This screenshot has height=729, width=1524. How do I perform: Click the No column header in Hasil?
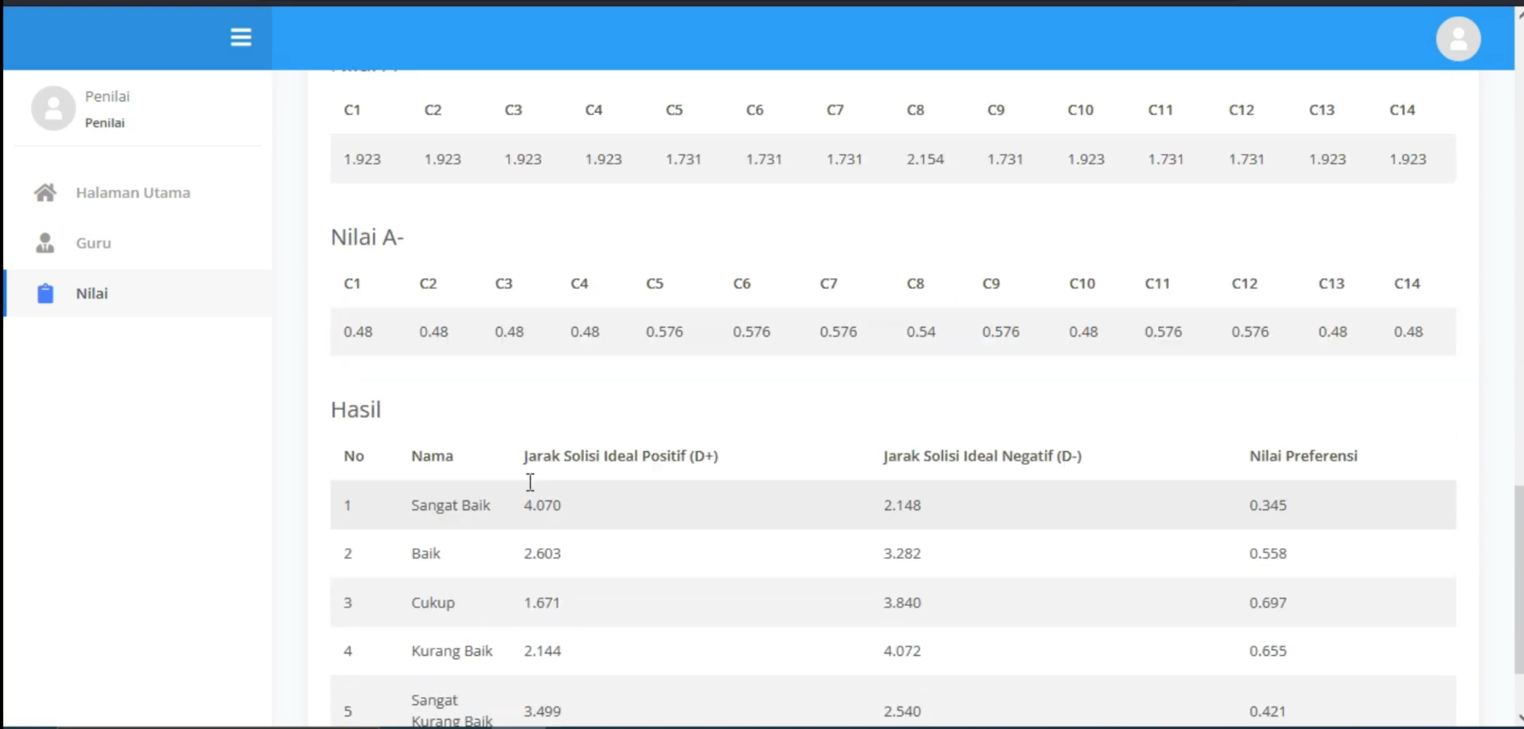(x=354, y=456)
